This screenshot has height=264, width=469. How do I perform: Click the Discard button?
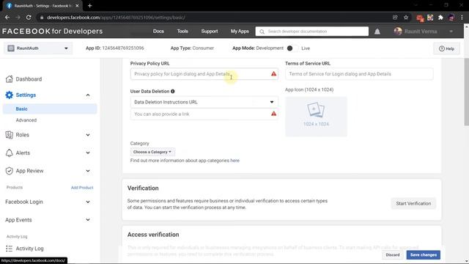[x=393, y=255]
